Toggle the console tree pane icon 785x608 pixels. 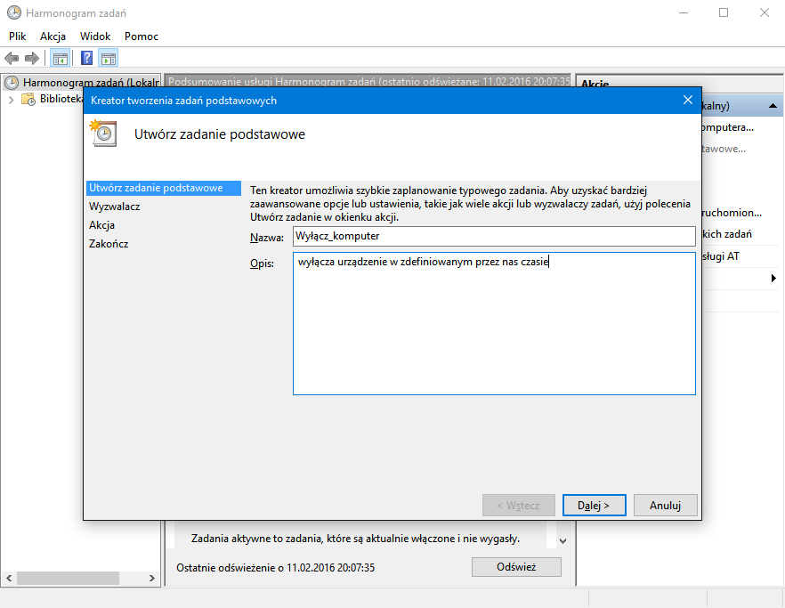pyautogui.click(x=60, y=59)
